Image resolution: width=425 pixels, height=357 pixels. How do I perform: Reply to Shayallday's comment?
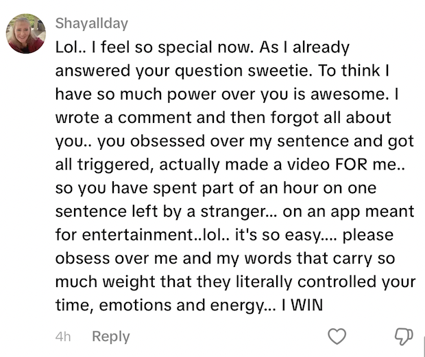111,336
